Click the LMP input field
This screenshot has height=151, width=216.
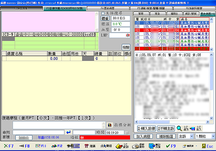point(119,35)
